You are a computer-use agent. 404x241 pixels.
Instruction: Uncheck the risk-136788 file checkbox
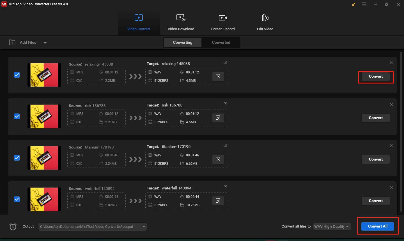pyautogui.click(x=17, y=116)
